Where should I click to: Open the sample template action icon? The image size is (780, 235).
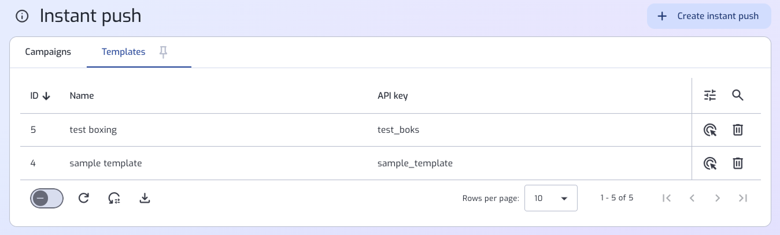(710, 163)
